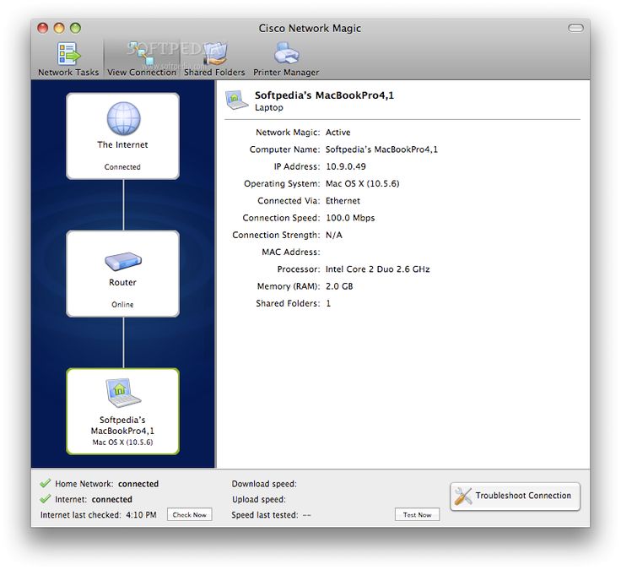The image size is (621, 570).
Task: Click the MacBookPro laptop icon in map
Action: (x=123, y=393)
